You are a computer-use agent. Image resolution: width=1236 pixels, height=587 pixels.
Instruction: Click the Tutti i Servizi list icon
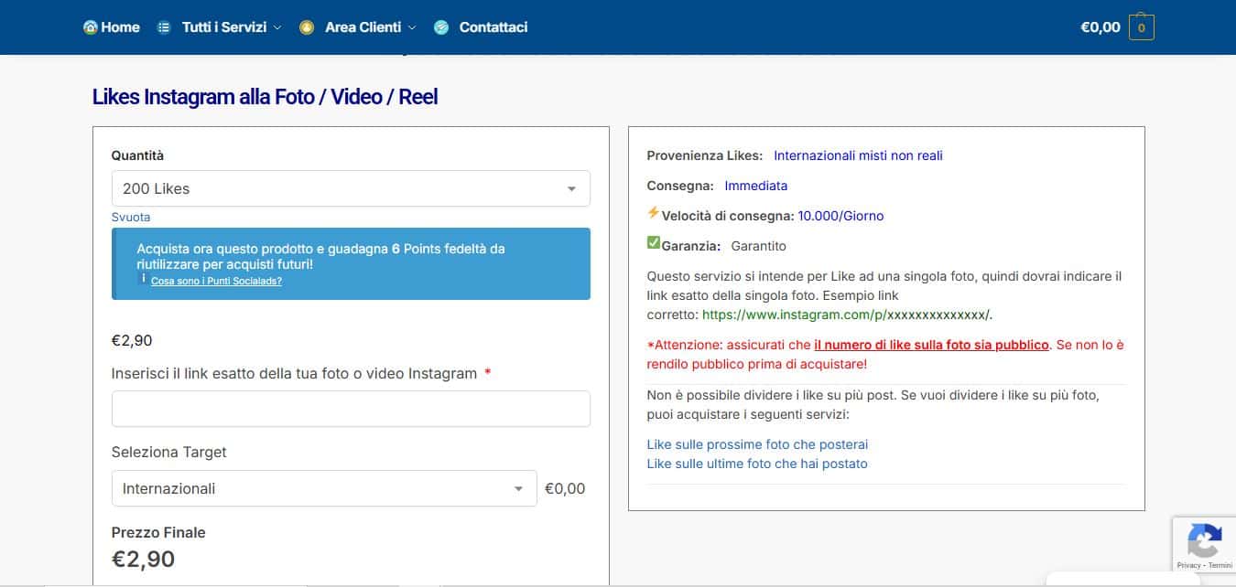click(x=165, y=27)
